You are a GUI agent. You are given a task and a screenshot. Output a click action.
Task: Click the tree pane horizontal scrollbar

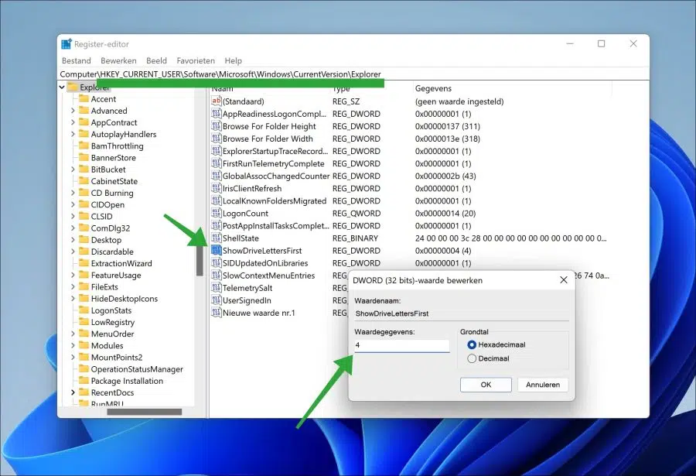[145, 412]
